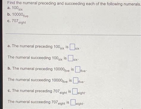This screenshot has height=109, width=141.
Task: Click the bold 'c.' label in the answer section
Action: [x=10, y=91]
